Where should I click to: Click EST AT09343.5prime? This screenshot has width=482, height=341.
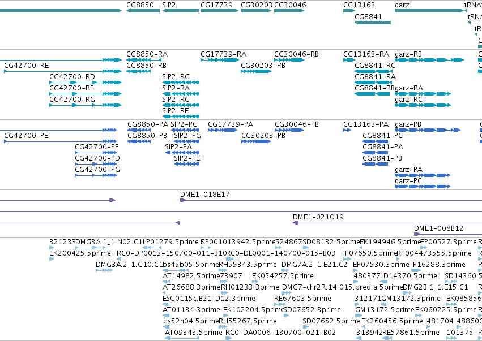(182, 338)
